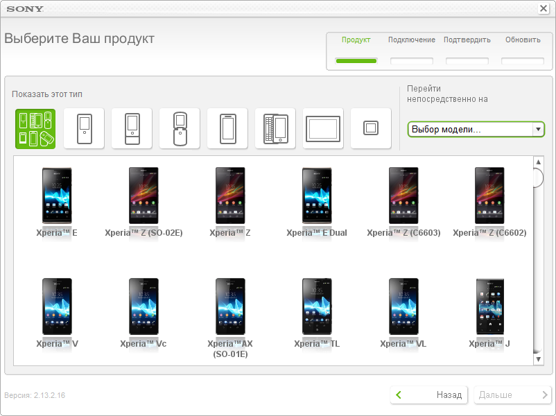Open the 'Выбор модели...' model dropdown
The width and height of the screenshot is (556, 416).
coord(476,130)
